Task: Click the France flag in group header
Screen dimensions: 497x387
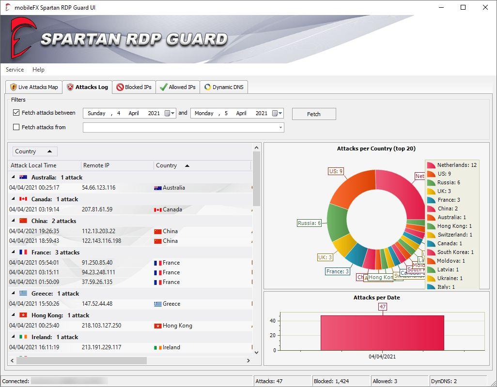Action: [23, 252]
